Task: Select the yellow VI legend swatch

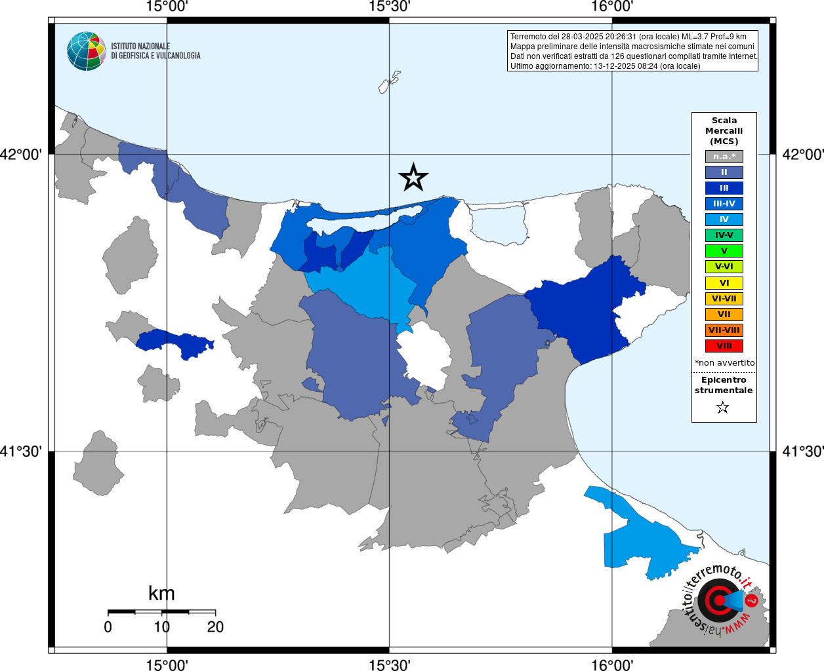Action: [x=724, y=283]
